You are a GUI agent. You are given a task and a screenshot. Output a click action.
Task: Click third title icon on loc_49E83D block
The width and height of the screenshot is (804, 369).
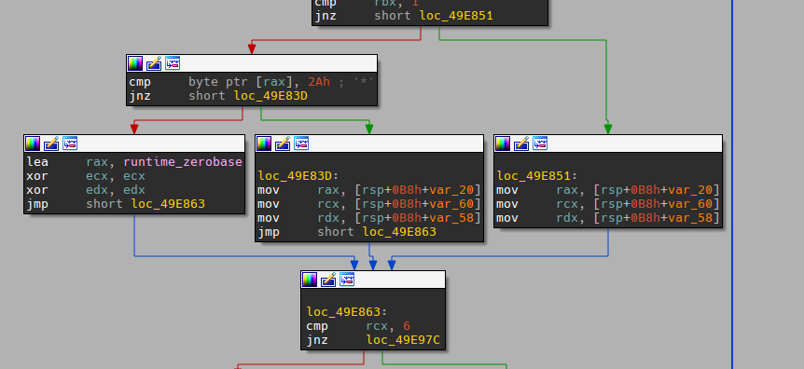point(301,143)
